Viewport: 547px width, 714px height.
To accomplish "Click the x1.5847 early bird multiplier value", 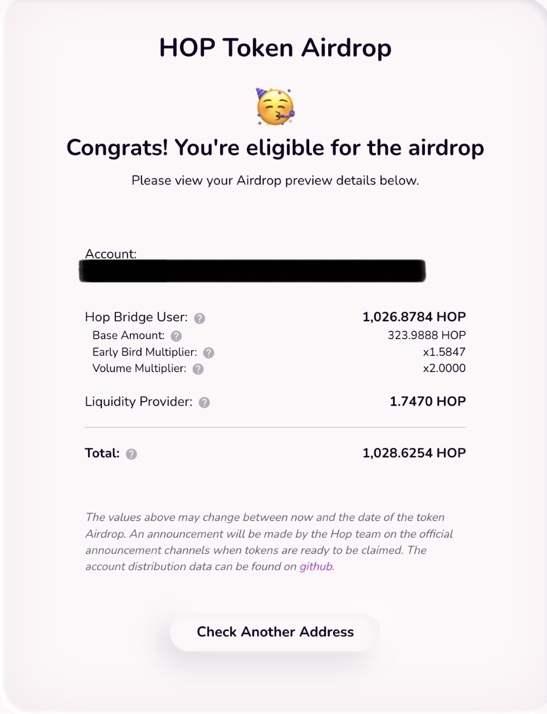I will (444, 352).
